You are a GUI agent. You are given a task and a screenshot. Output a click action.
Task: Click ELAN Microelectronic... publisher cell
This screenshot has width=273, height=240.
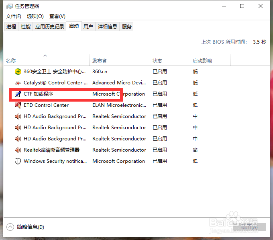tap(119, 105)
